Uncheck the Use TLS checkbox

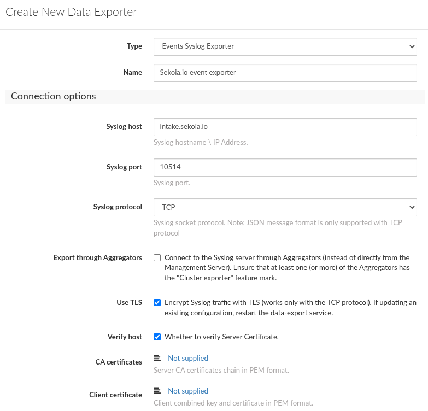click(x=157, y=302)
